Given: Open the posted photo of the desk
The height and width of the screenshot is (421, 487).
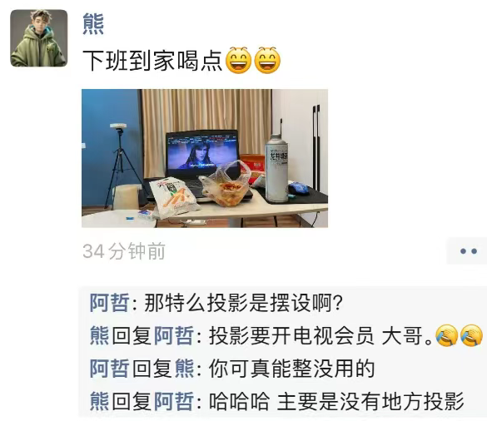Looking at the screenshot, I should coord(205,158).
